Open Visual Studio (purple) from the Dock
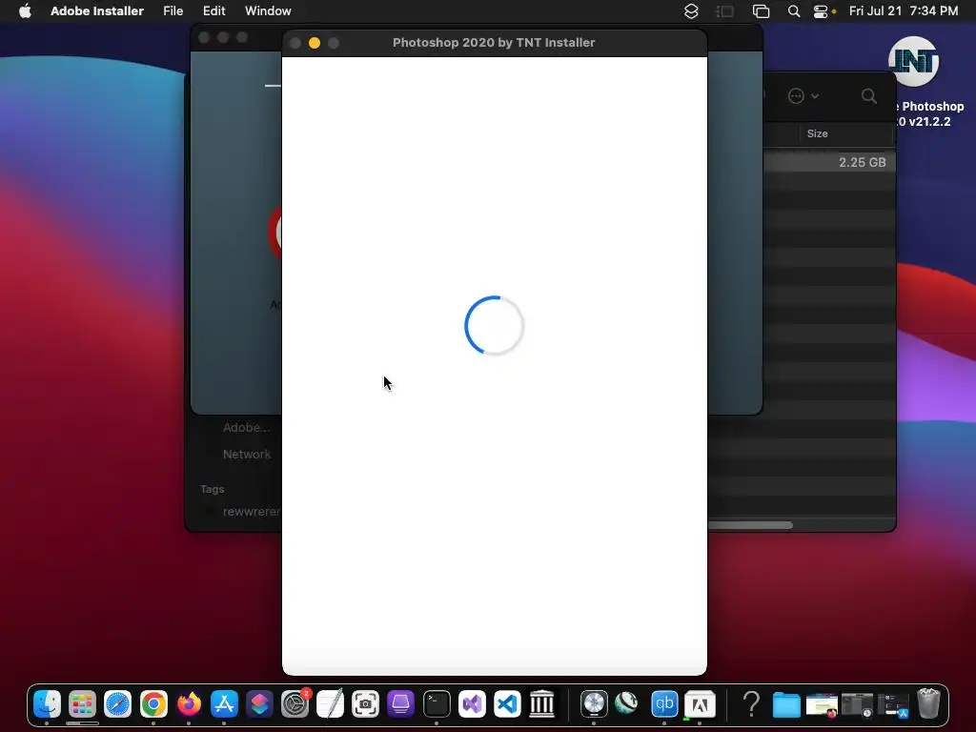 tap(472, 704)
